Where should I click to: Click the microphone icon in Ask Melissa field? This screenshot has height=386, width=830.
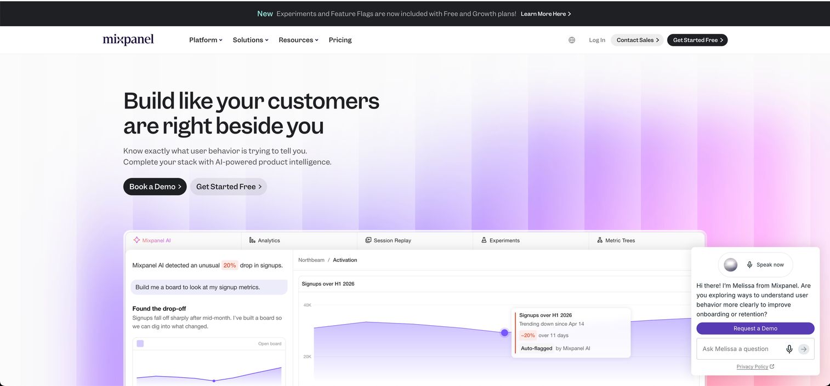click(789, 349)
